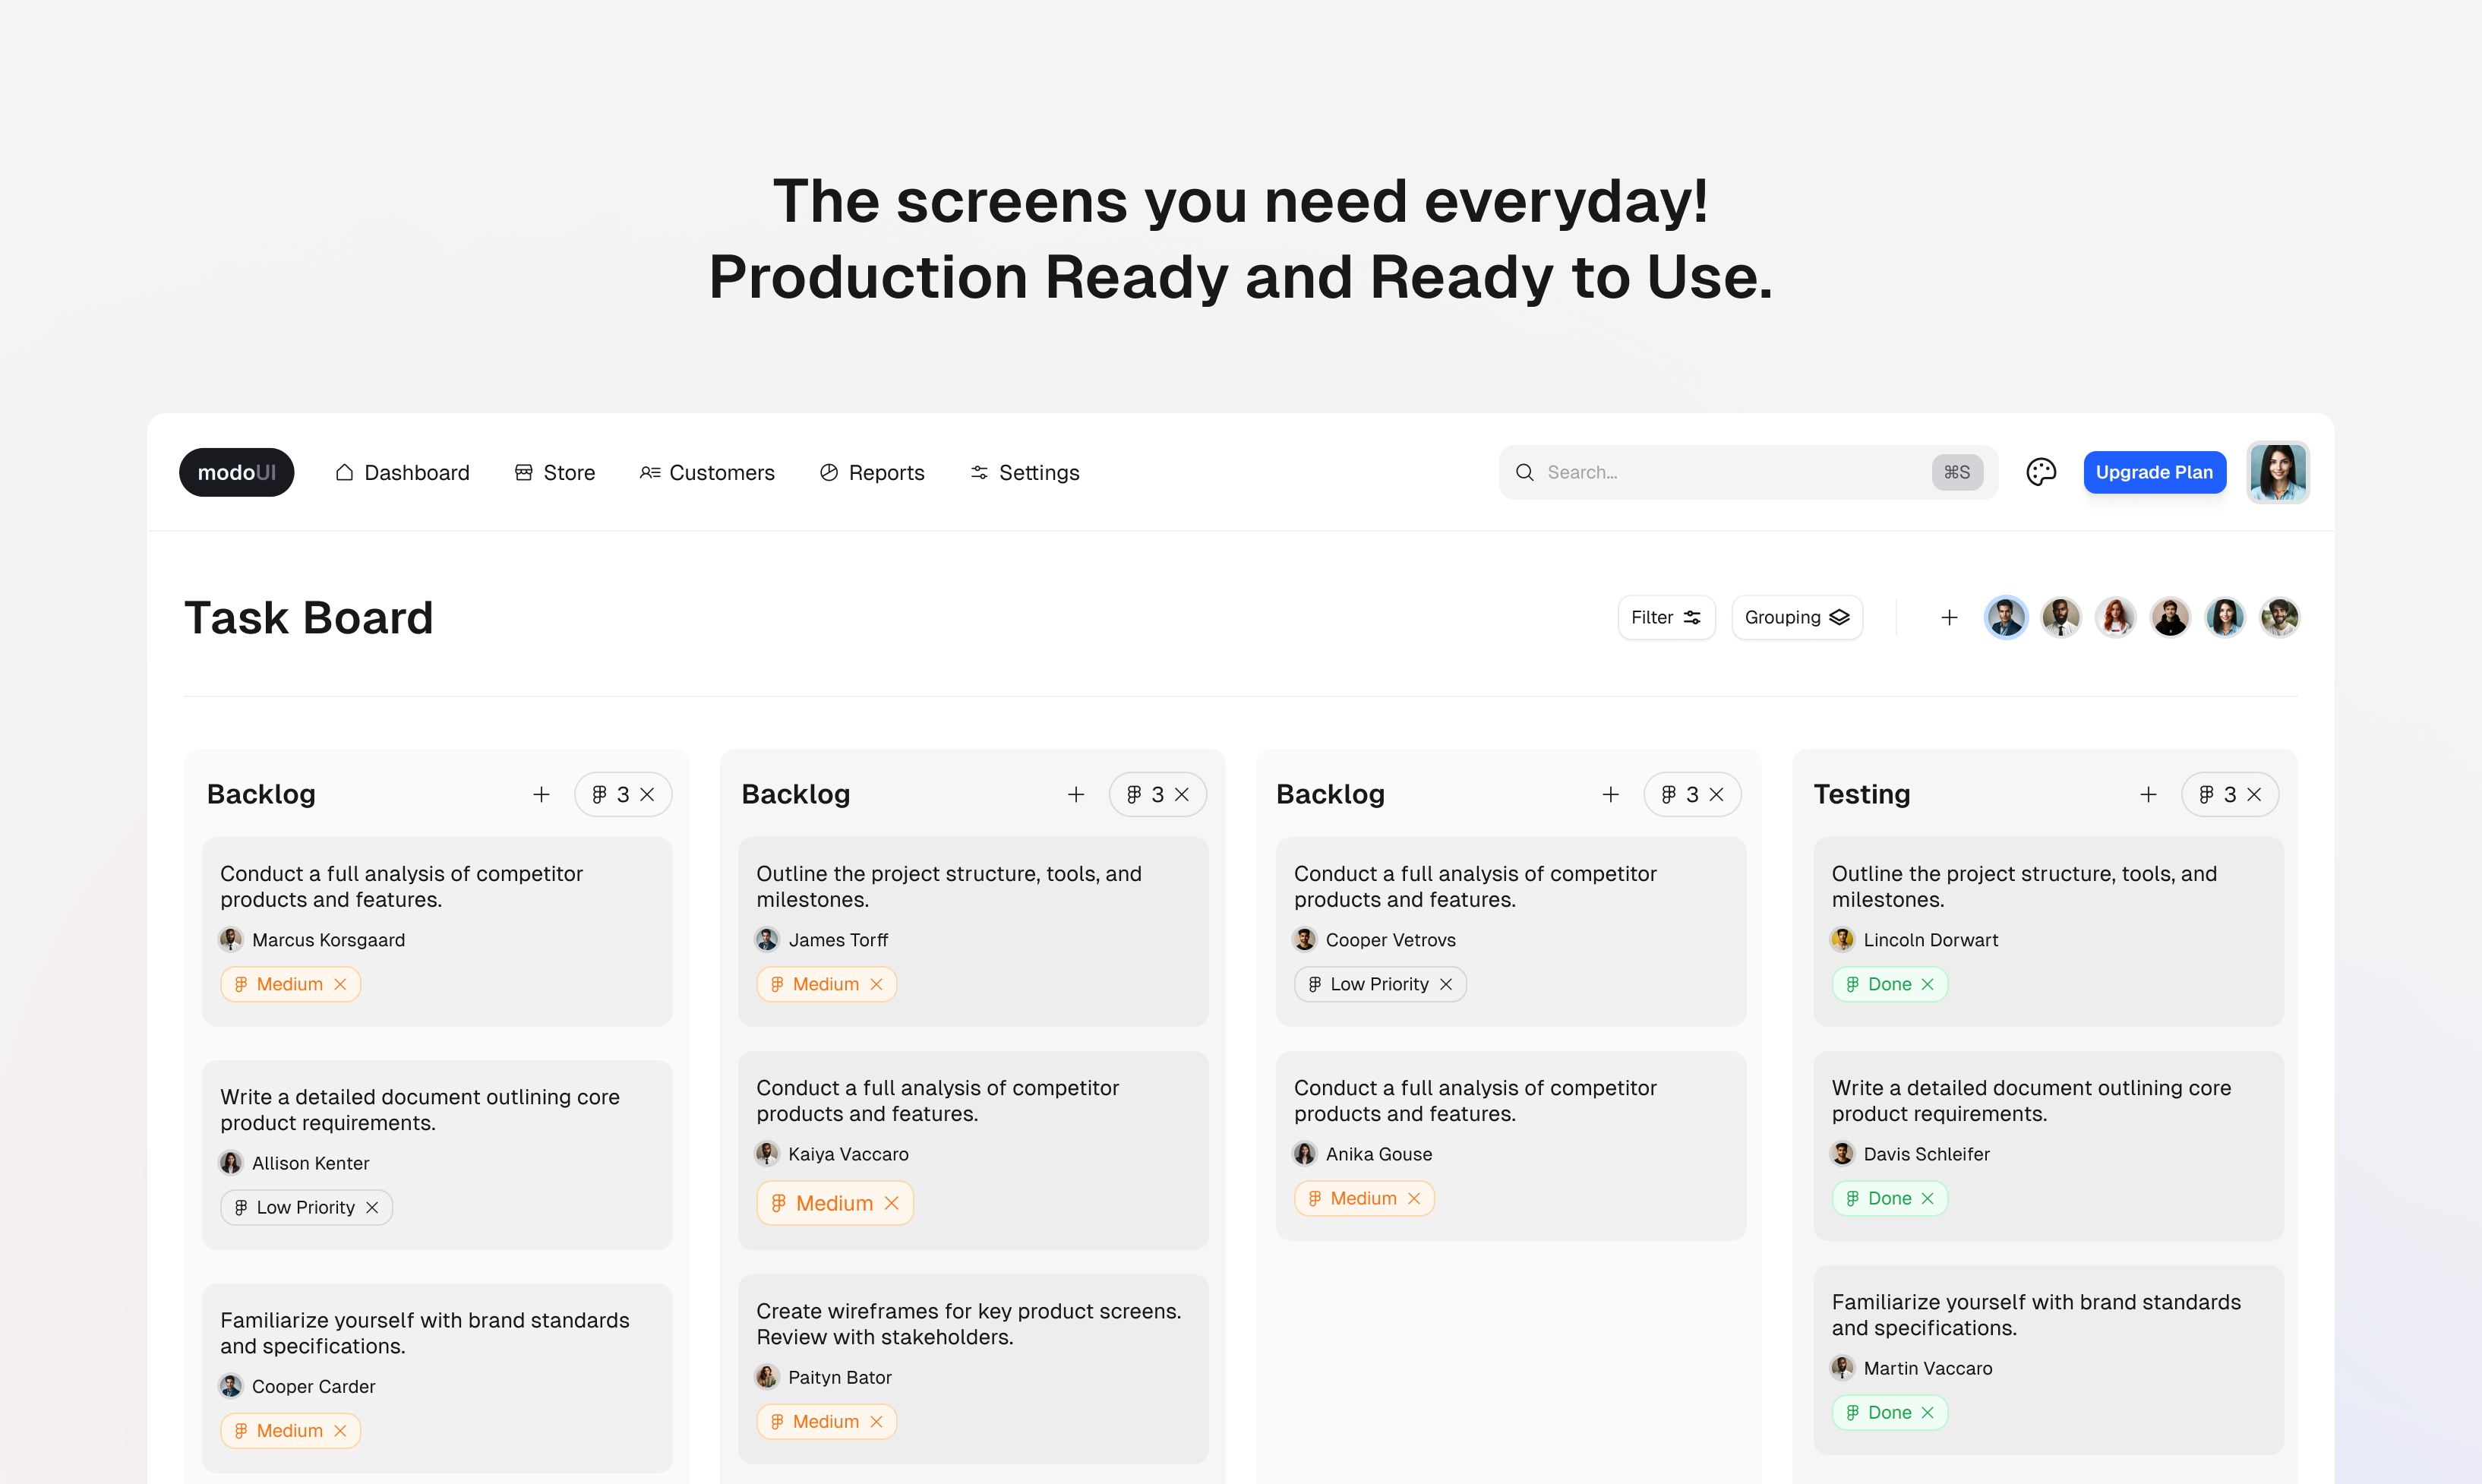Click Davis Schleifer's small avatar
The image size is (2482, 1484).
click(1843, 1153)
